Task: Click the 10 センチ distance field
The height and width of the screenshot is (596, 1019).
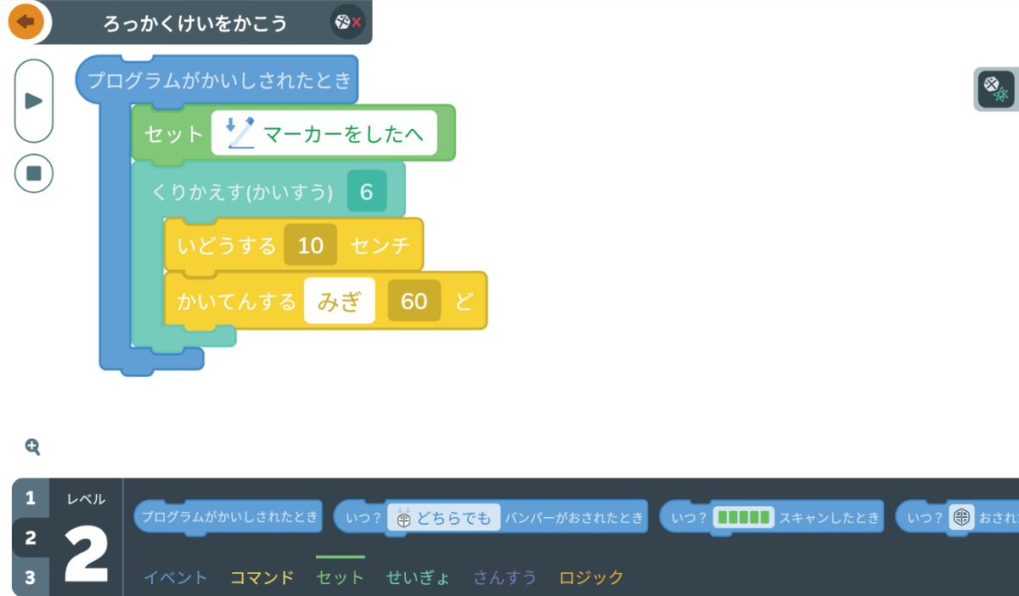Action: point(309,245)
